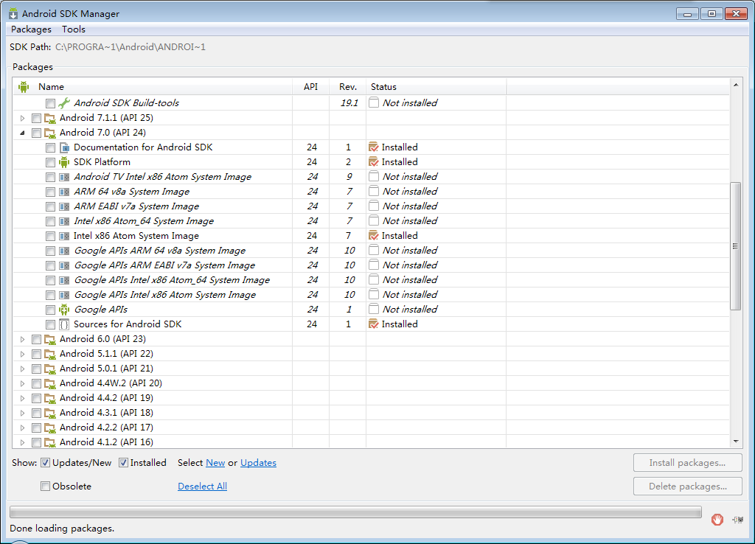Click the braces icon for Sources for Android SDK
755x544 pixels.
tap(64, 324)
